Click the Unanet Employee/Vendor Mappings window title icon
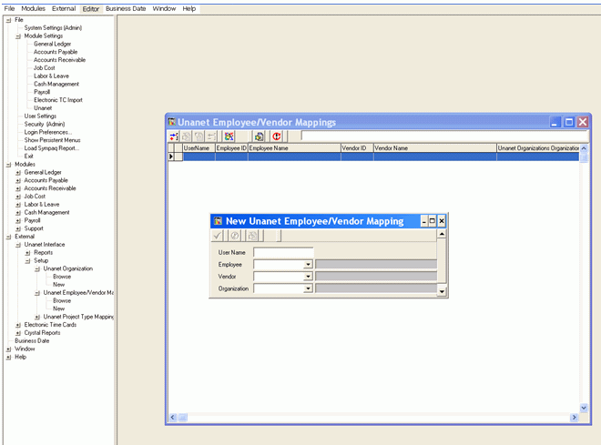The width and height of the screenshot is (601, 445). [x=172, y=122]
